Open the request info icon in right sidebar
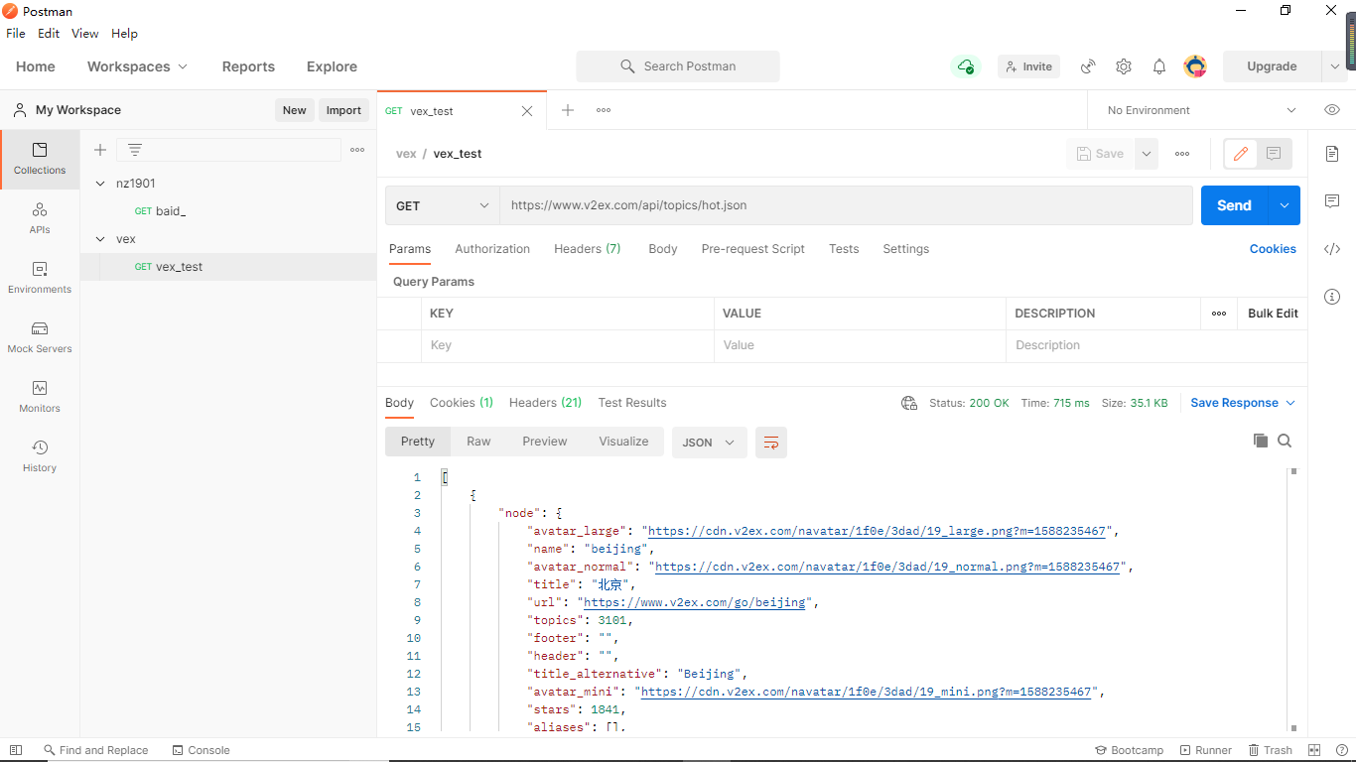Viewport: 1356px width, 762px height. point(1332,297)
